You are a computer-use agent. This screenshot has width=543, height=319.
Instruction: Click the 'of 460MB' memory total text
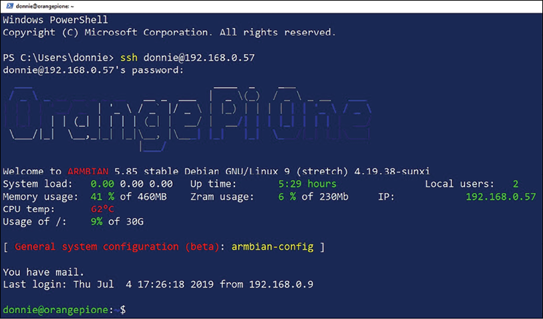click(x=144, y=196)
